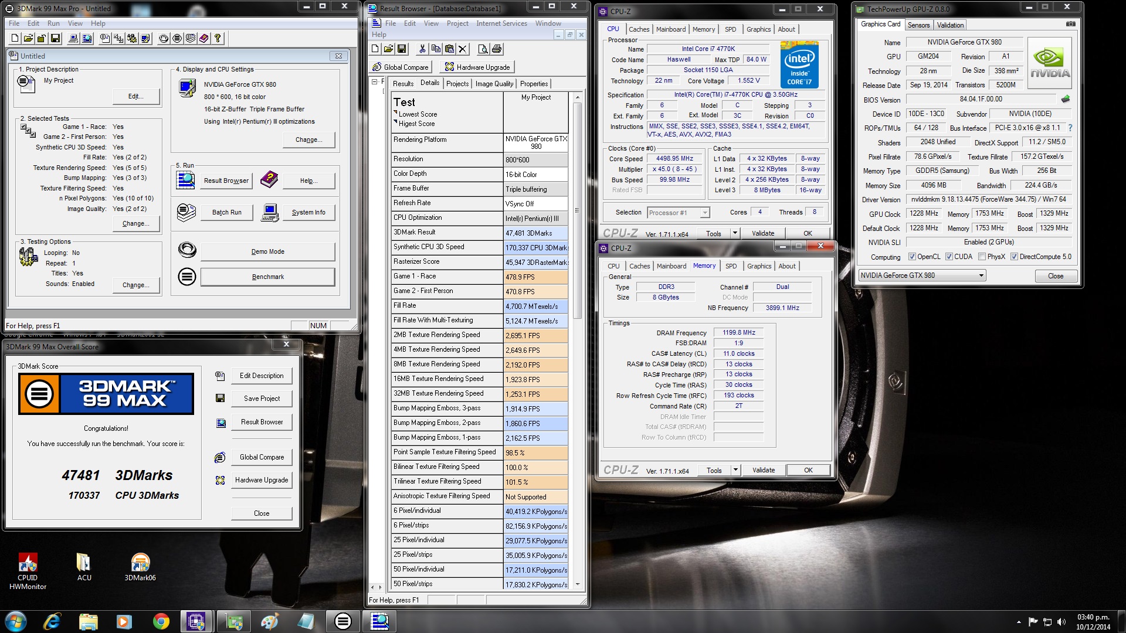Toggle PhysX checkbox in GPU-Z
1126x633 pixels.
point(982,257)
